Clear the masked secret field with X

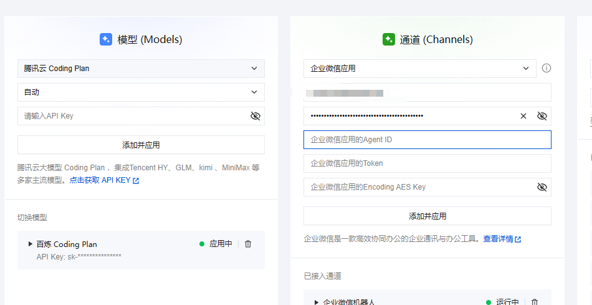pos(523,116)
